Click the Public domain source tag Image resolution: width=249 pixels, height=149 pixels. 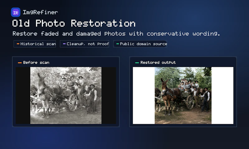pyautogui.click(x=140, y=44)
